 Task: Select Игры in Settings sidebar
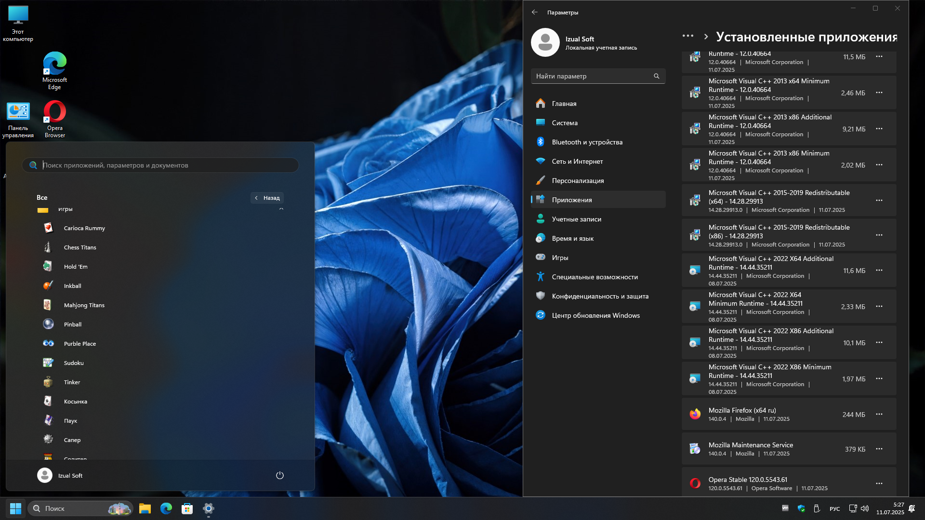(x=598, y=258)
